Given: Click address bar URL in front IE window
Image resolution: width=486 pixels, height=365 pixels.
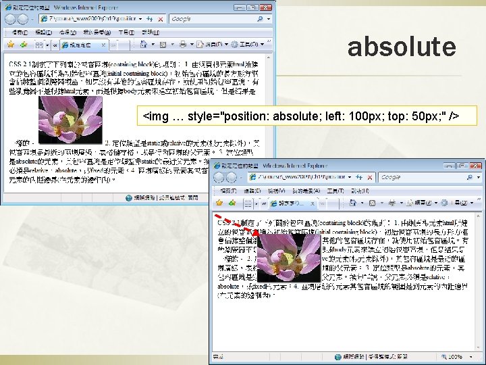Looking at the screenshot, I should tap(302, 177).
